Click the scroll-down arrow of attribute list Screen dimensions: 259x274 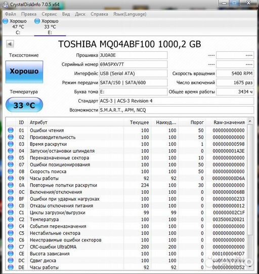click(x=250, y=267)
